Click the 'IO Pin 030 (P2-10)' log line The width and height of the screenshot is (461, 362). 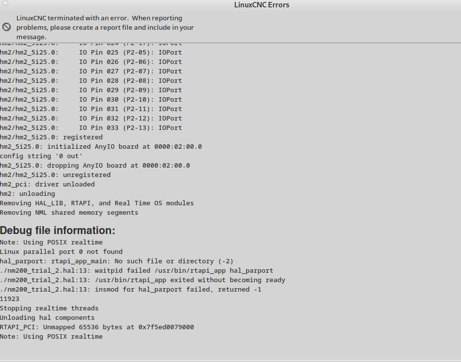click(91, 100)
